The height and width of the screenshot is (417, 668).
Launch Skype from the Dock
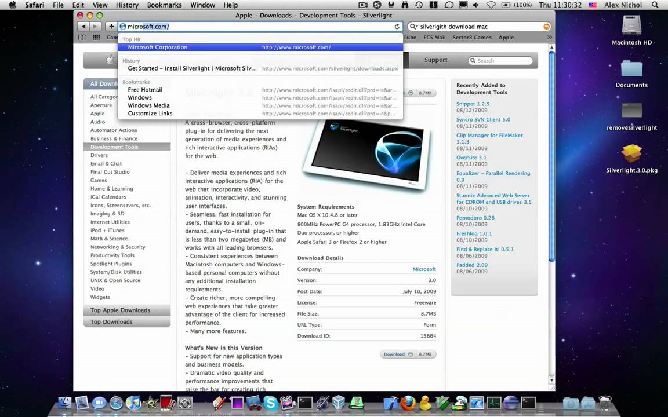pyautogui.click(x=271, y=403)
